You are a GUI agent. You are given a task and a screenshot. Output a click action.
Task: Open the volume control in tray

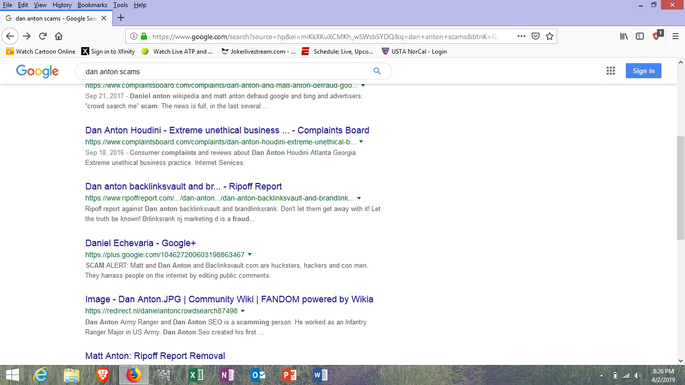pos(638,375)
